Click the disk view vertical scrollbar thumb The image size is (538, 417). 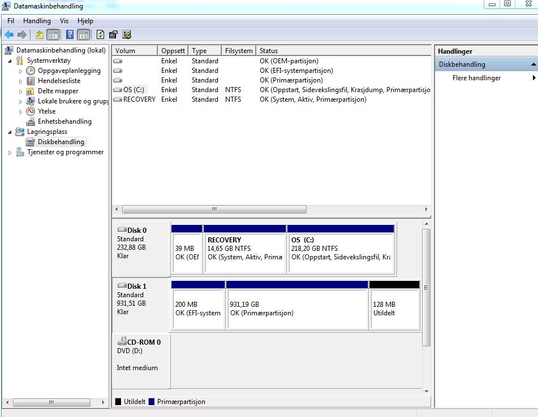coord(426,288)
